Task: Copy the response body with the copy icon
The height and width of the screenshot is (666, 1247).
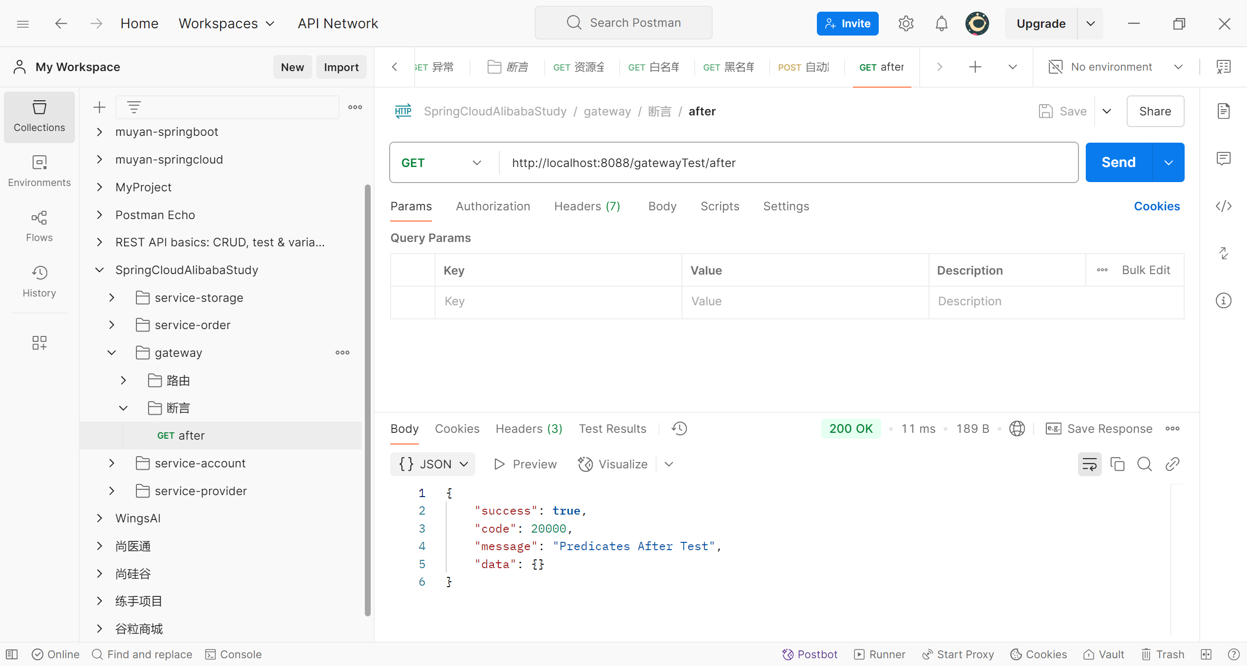Action: (1117, 464)
